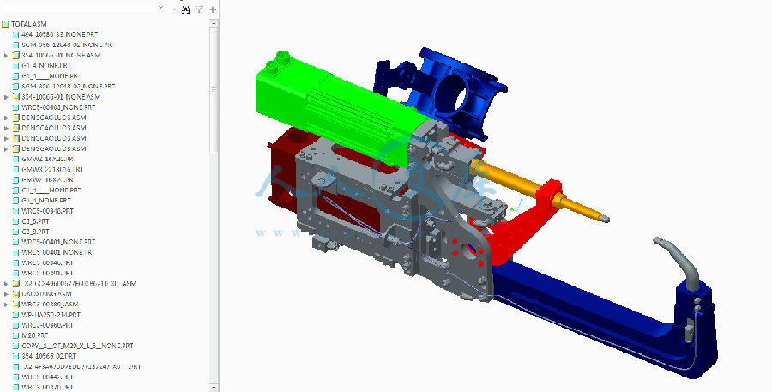This screenshot has height=392, width=772.
Task: Click the funnel filter icon above the model tree
Action: coord(199,9)
